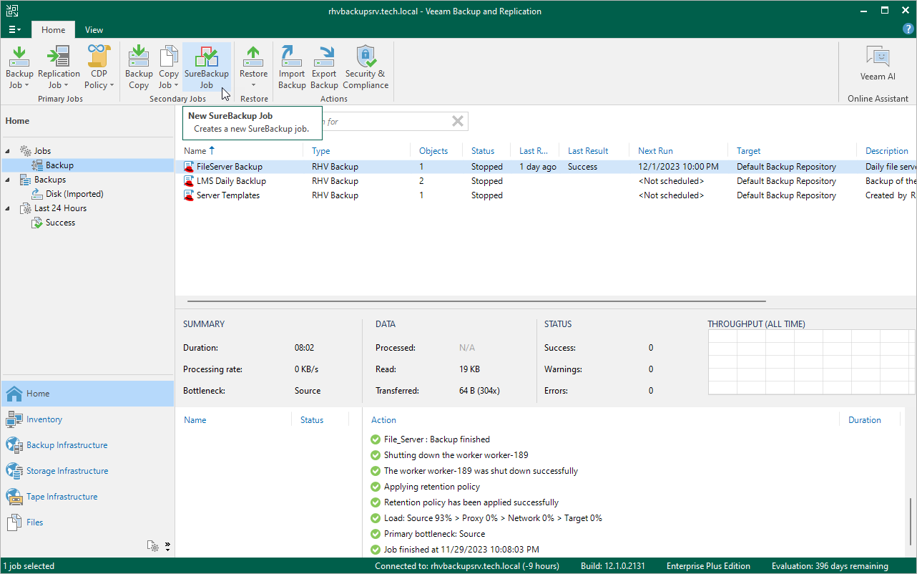Select the FileServer Backup job row
The width and height of the screenshot is (917, 574).
546,167
